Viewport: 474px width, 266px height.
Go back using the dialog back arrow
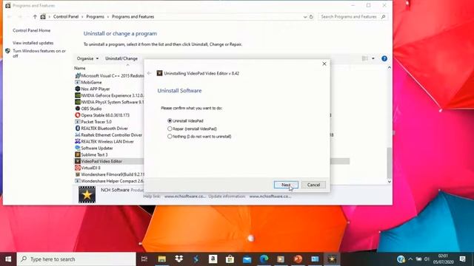(149, 73)
